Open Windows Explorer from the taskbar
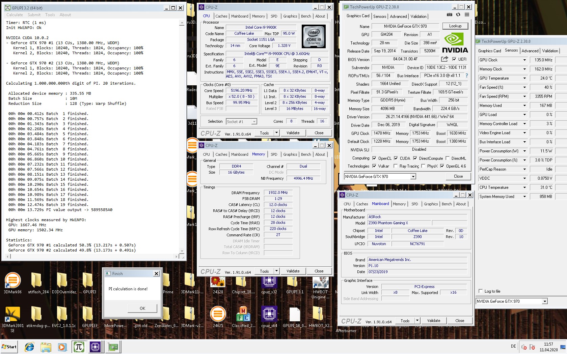 [46, 347]
